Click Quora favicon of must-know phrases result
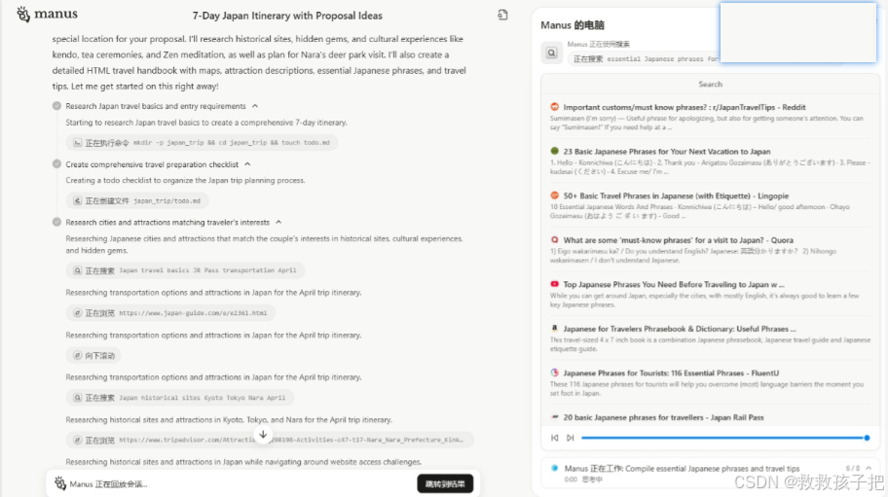The image size is (888, 497). click(x=554, y=239)
